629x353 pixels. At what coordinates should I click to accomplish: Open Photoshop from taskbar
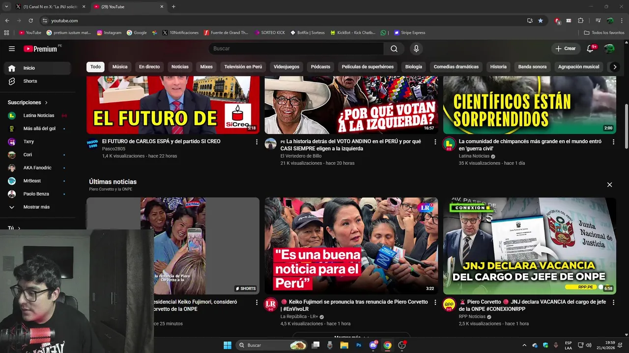coord(359,345)
